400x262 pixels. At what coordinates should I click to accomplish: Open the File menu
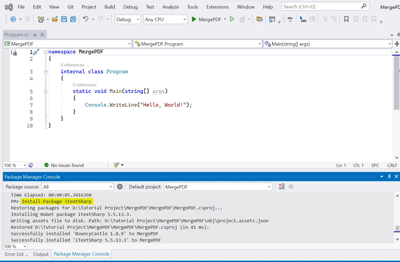(x=21, y=7)
